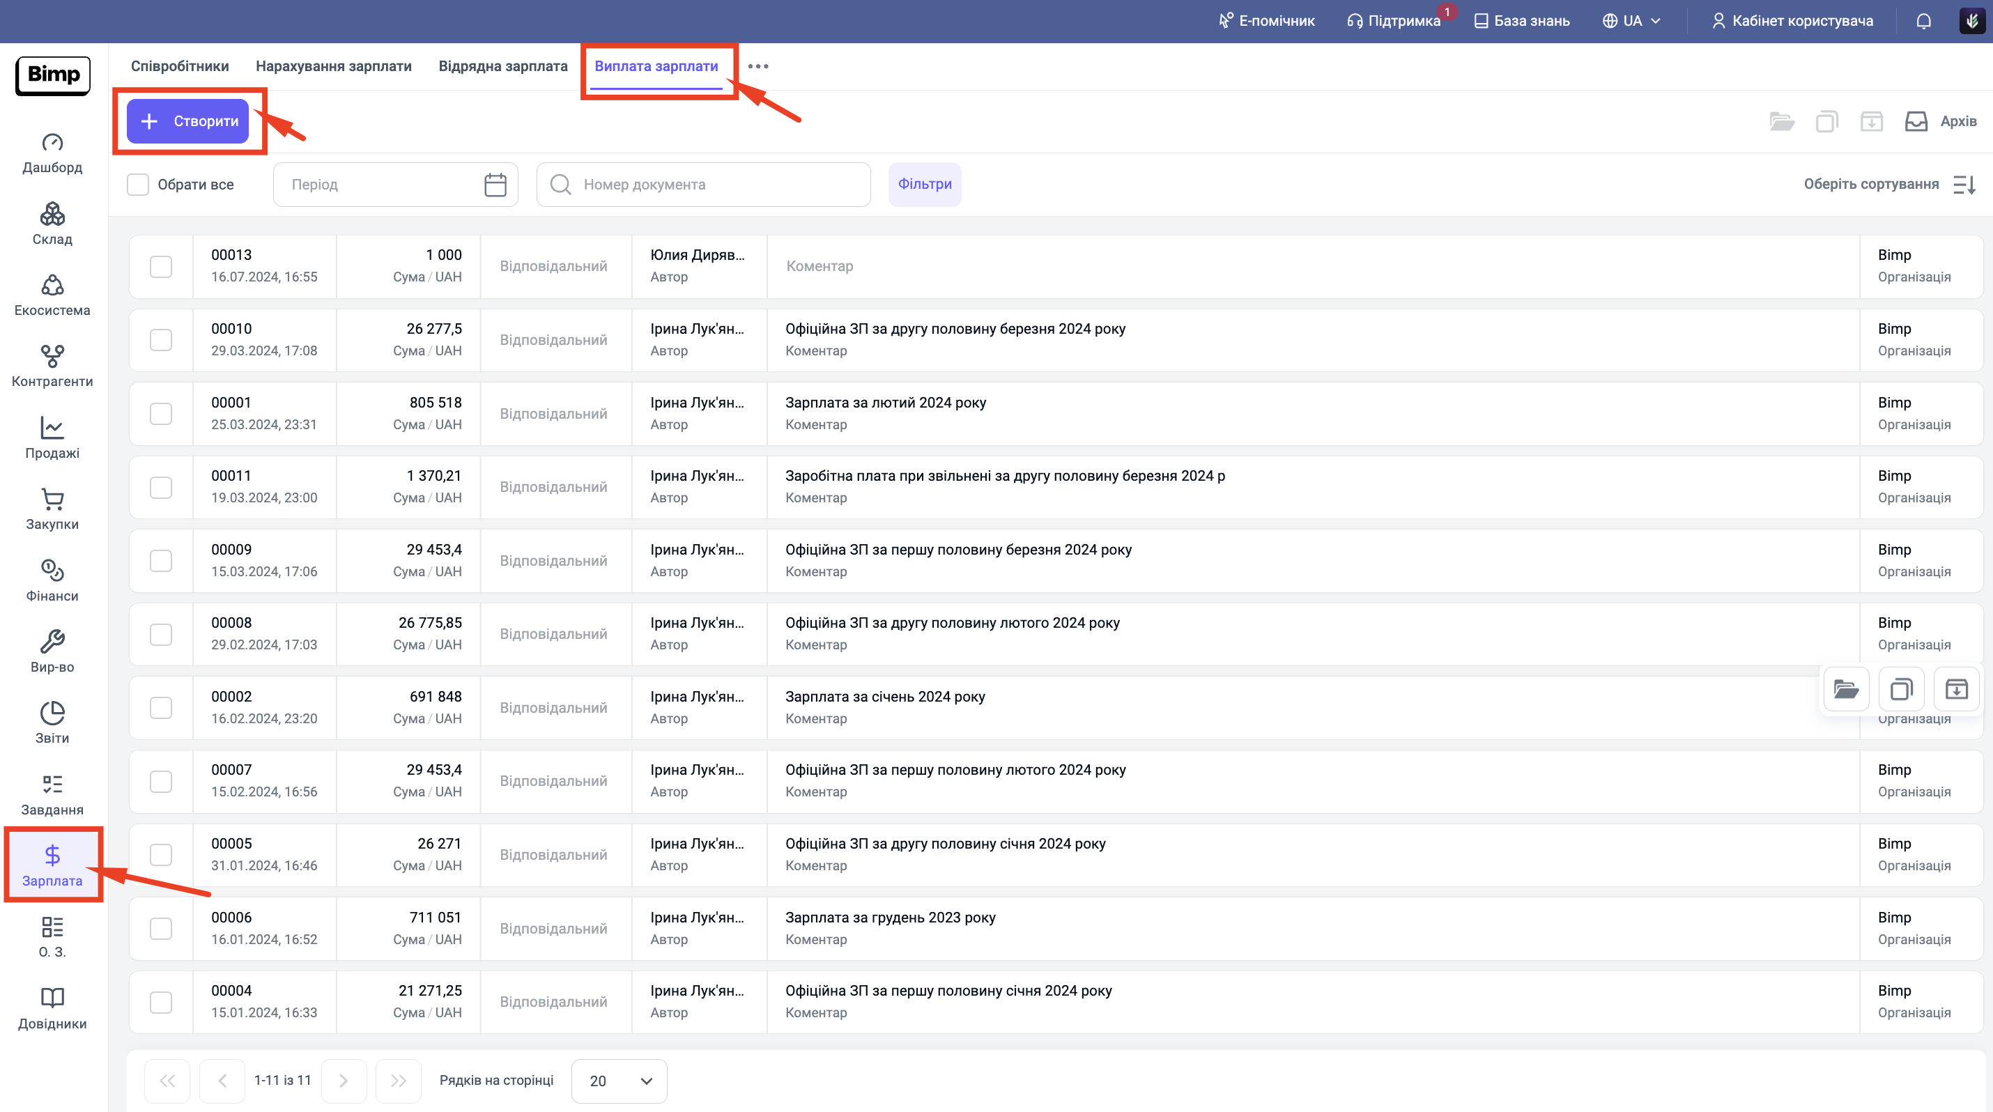Go to Склад warehouse module
1993x1112 pixels.
52,224
